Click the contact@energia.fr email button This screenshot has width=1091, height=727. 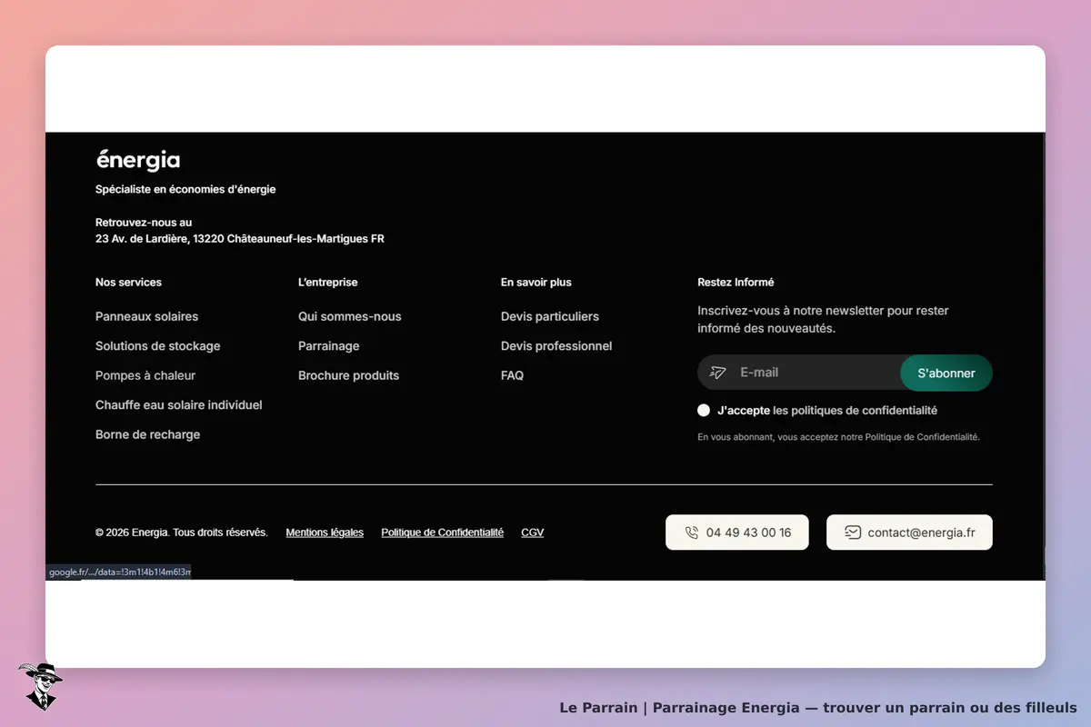pyautogui.click(x=909, y=533)
